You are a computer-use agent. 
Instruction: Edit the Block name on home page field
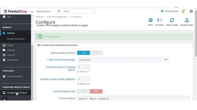pos(119,60)
